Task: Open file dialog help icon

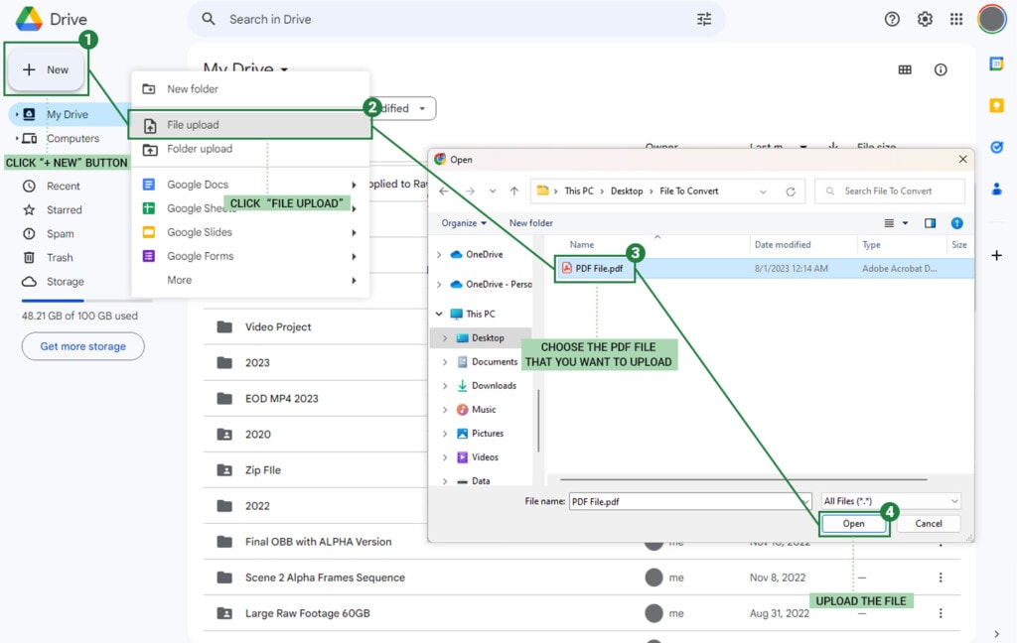Action: pos(956,223)
